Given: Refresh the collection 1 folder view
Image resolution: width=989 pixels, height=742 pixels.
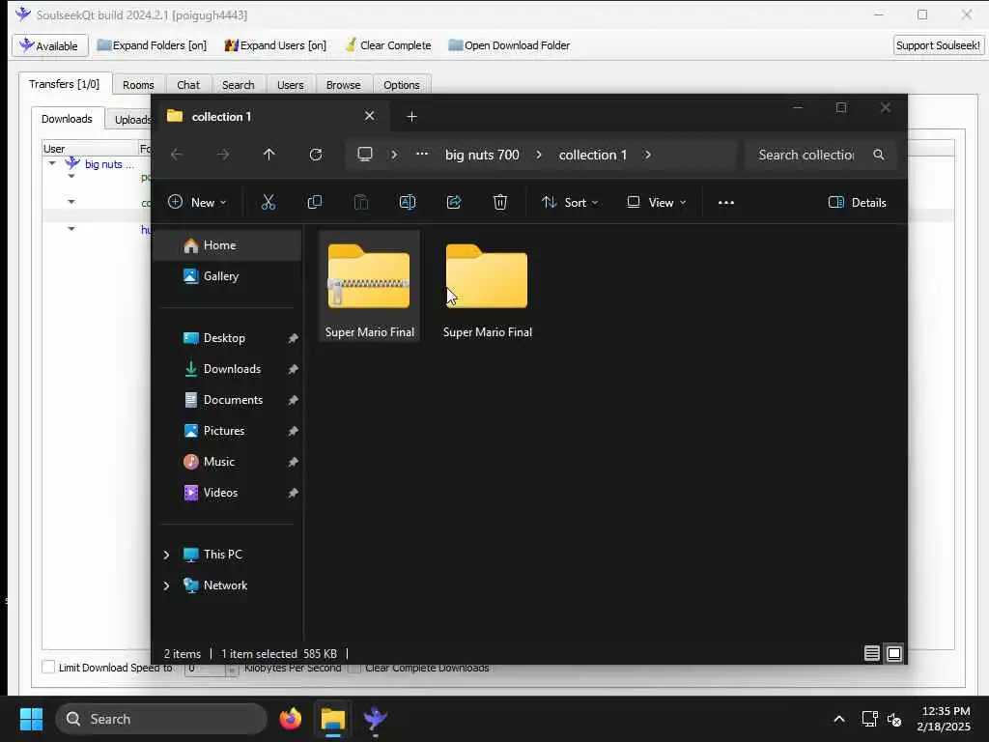Looking at the screenshot, I should (316, 155).
